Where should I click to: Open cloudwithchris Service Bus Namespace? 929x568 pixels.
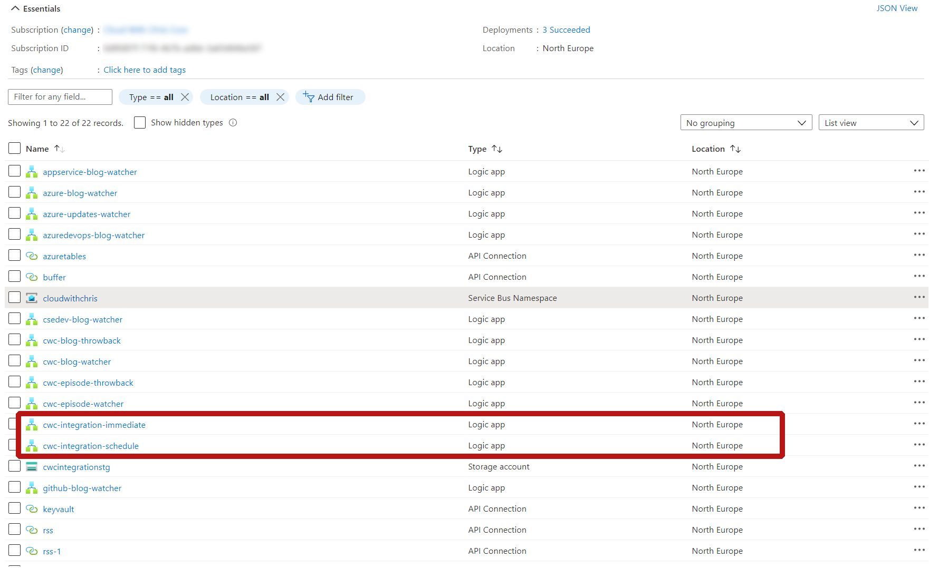[70, 298]
